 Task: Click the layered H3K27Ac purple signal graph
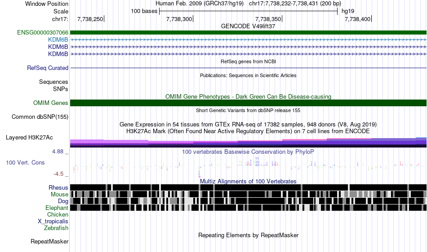coord(248,143)
